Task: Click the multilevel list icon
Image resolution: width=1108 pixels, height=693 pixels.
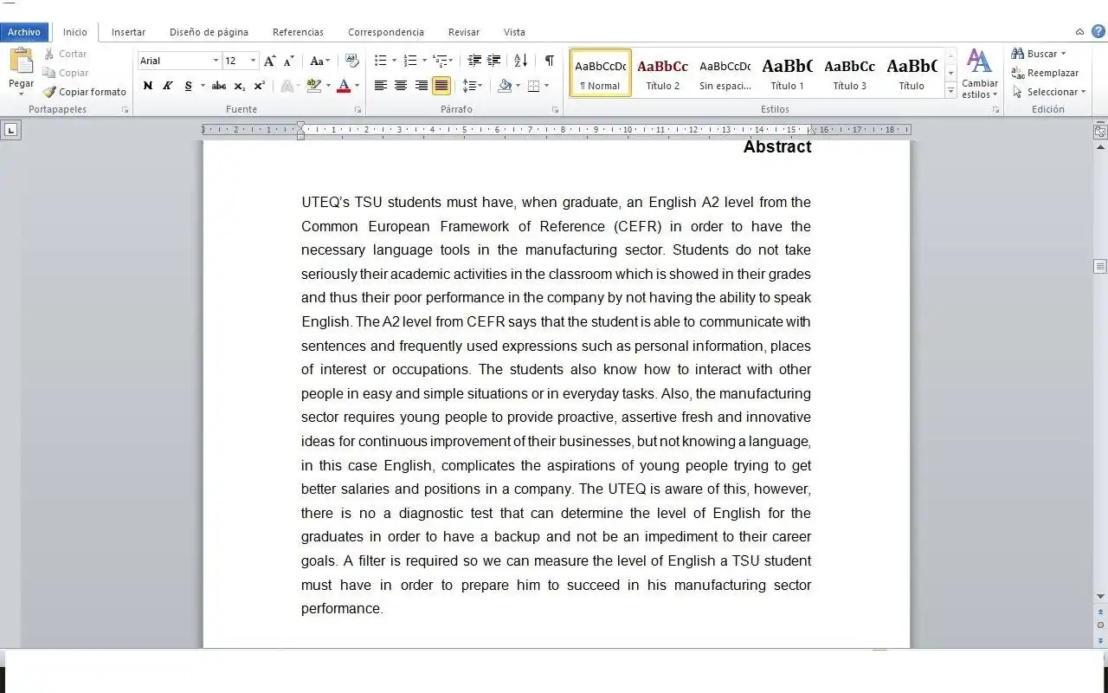Action: (441, 61)
